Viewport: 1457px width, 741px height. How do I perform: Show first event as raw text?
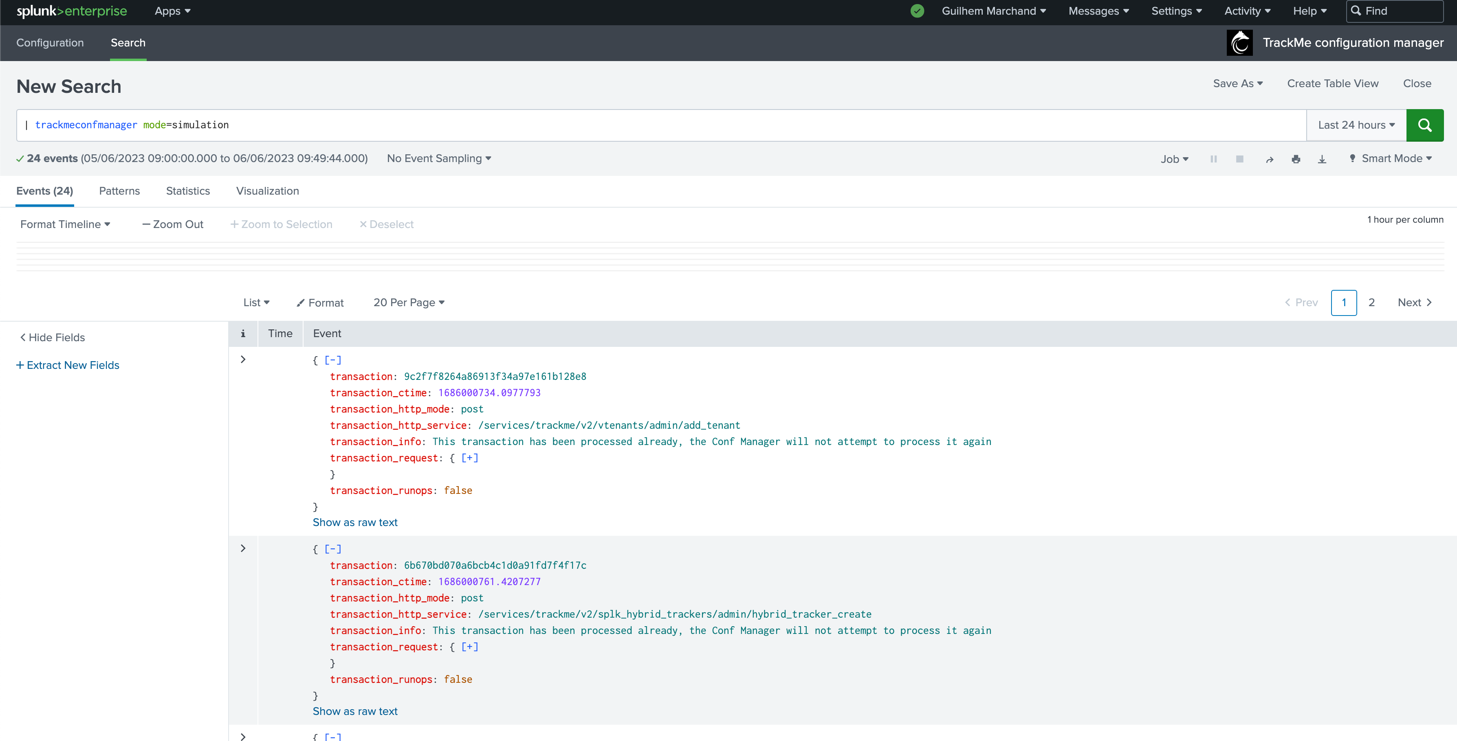[x=355, y=522]
